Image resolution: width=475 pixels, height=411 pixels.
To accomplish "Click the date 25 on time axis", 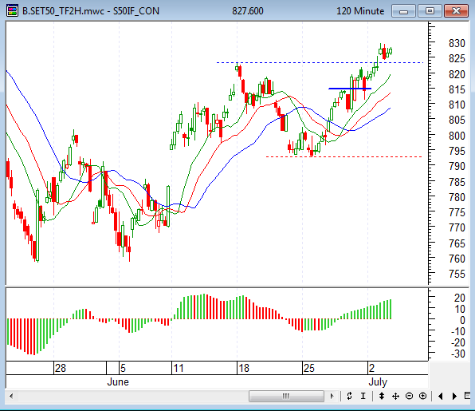I will point(309,368).
